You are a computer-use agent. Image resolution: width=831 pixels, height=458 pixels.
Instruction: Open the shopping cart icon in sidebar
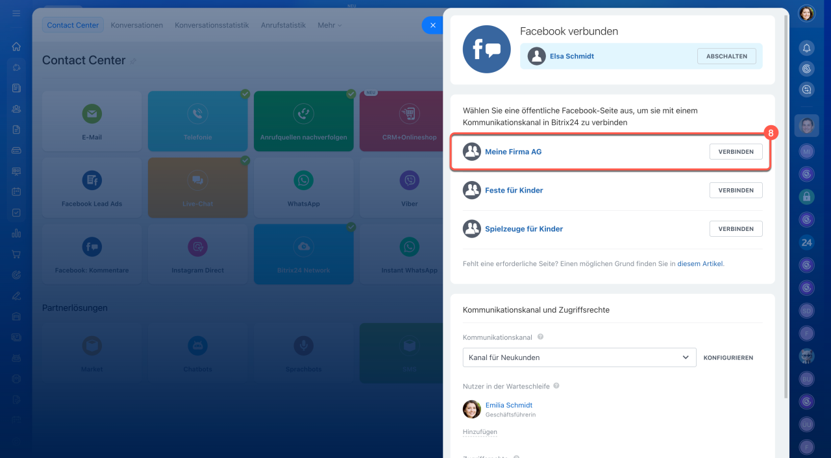point(16,254)
